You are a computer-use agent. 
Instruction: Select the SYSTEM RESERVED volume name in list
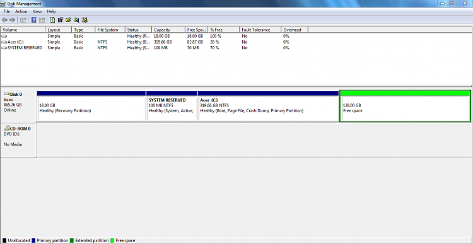point(25,48)
